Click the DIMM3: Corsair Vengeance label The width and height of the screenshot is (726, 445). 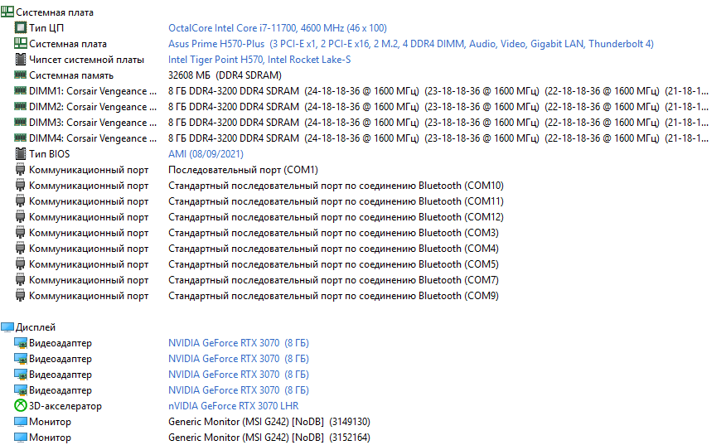pos(93,123)
